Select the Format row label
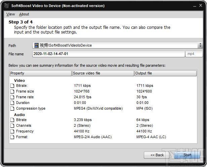The image size is (207, 167). point(22,137)
